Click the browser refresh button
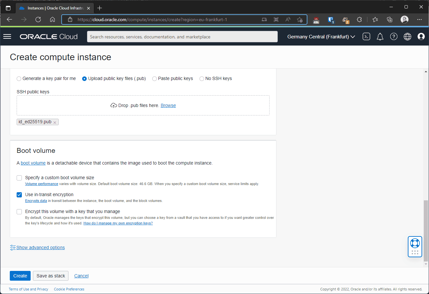The image size is (429, 294). point(38,20)
